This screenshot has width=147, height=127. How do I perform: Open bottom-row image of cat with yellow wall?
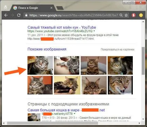(x=67, y=85)
